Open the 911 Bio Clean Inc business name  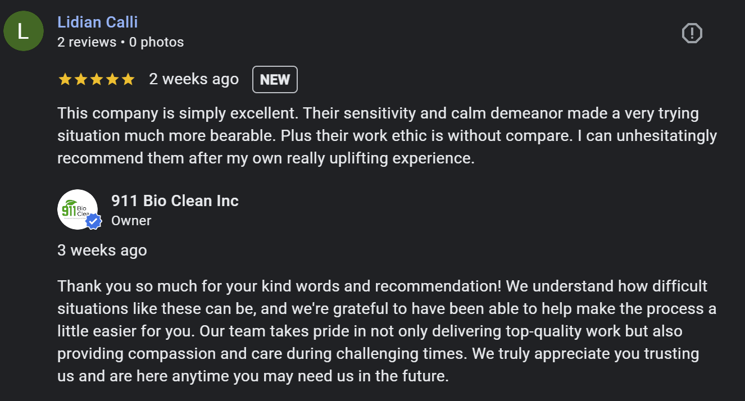(x=175, y=200)
